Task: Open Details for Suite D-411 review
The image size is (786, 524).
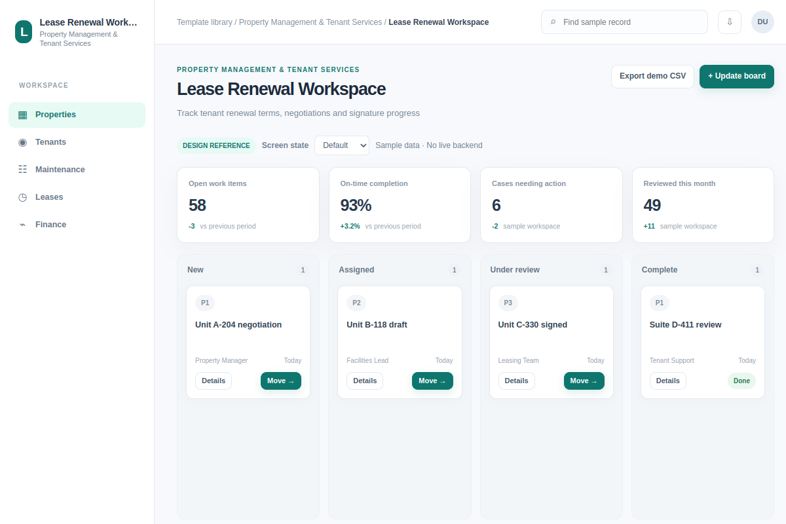Action: click(668, 381)
